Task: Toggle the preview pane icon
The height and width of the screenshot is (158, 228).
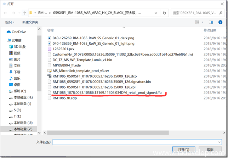Action: click(x=211, y=22)
